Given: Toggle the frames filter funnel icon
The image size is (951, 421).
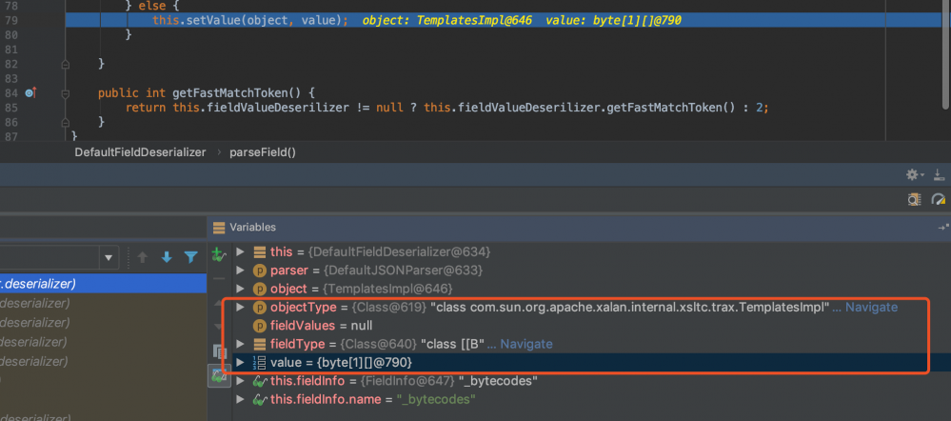Looking at the screenshot, I should pyautogui.click(x=191, y=257).
